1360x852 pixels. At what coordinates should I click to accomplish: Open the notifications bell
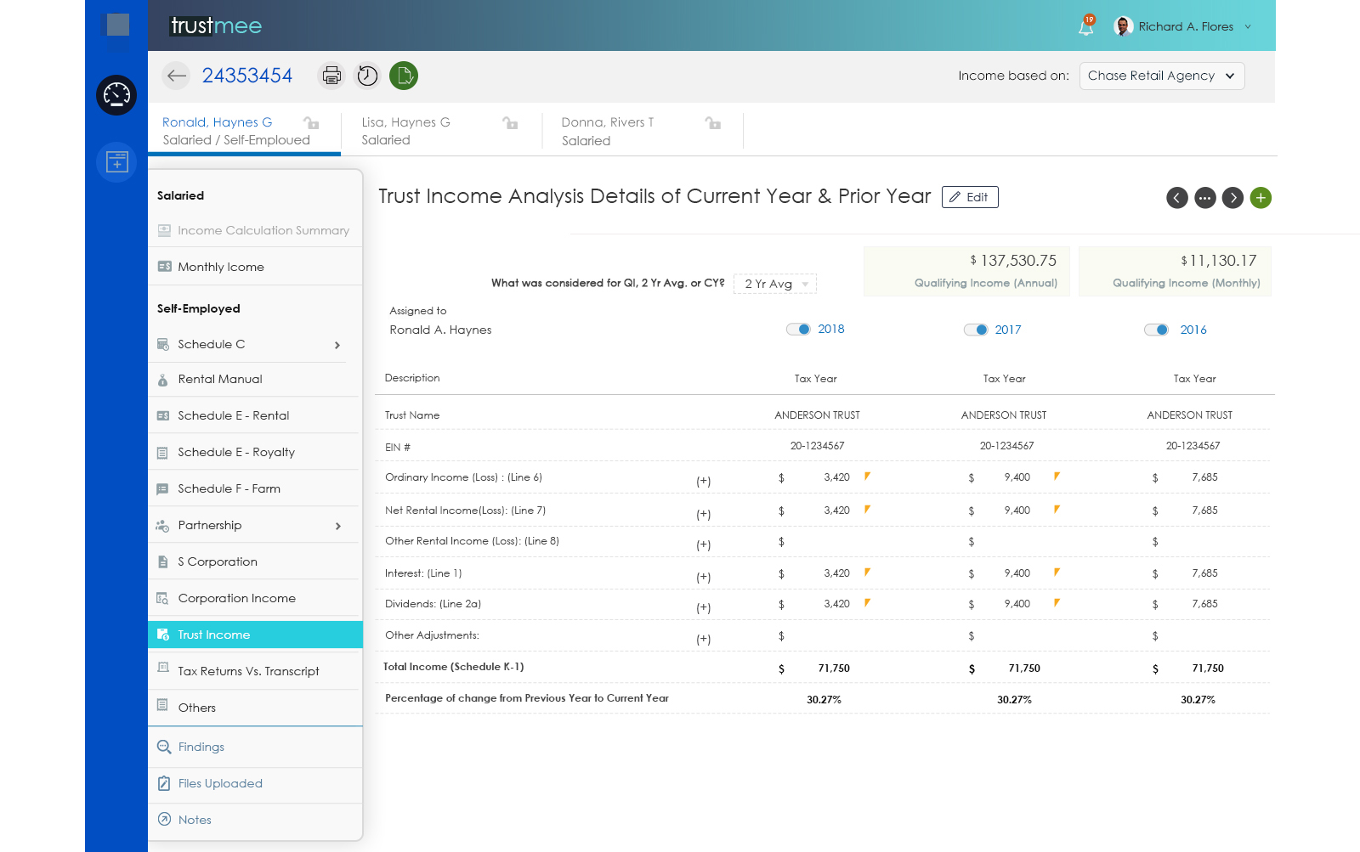[x=1086, y=26]
